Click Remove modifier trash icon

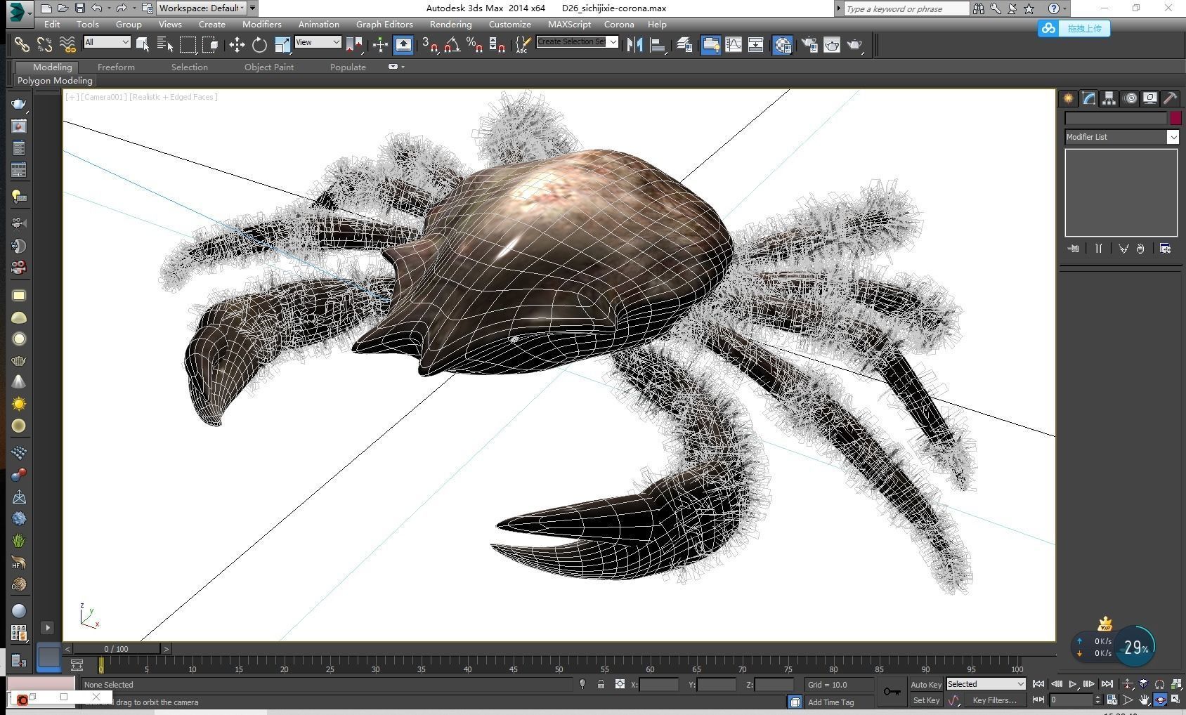point(1140,249)
